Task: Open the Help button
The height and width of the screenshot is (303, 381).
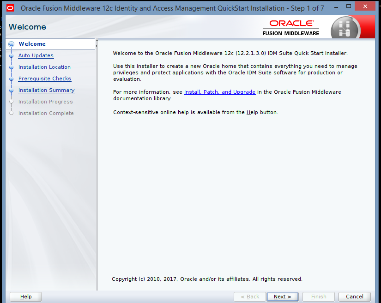Action: (26, 297)
